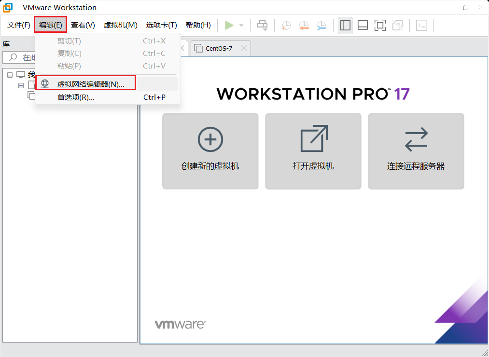Open the 文件(F) menu
Image resolution: width=489 pixels, height=357 pixels.
pos(19,25)
